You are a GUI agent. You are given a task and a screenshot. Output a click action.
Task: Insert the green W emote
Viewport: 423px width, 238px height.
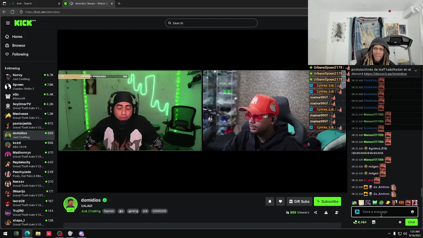[x=374, y=203]
